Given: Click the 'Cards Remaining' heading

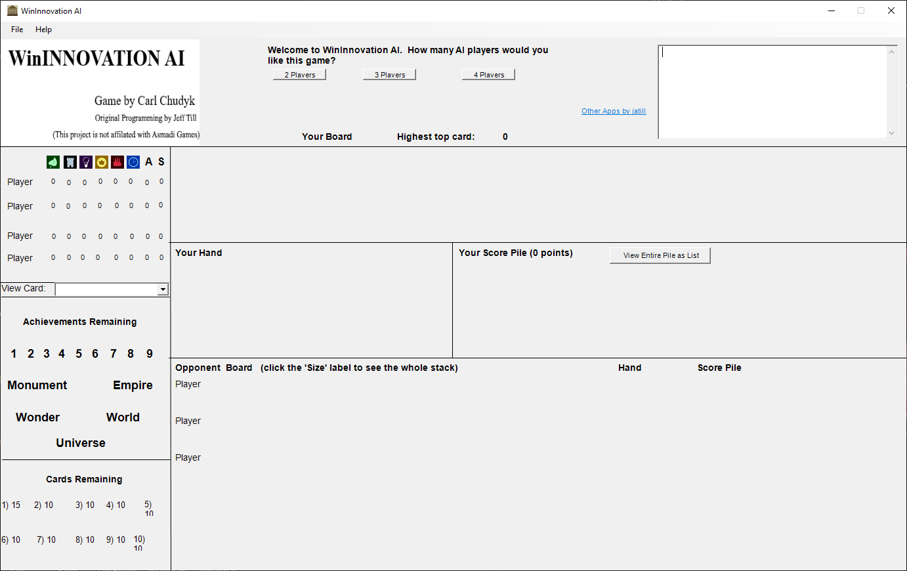Looking at the screenshot, I should tap(84, 479).
